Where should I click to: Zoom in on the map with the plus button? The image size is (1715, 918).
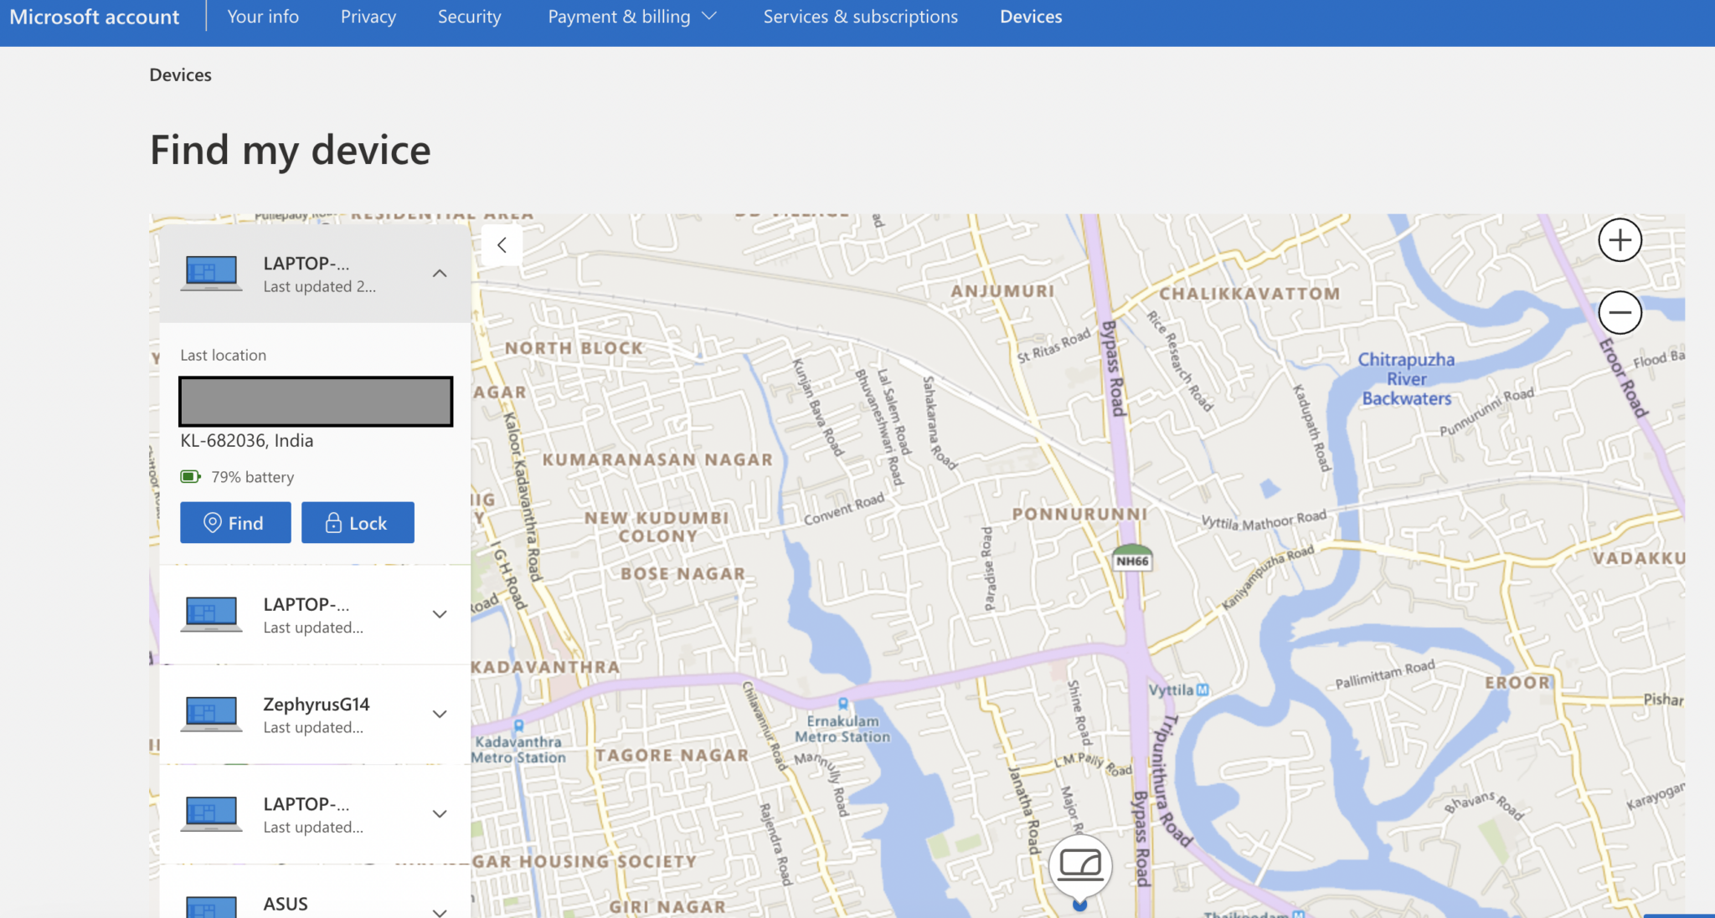coord(1620,240)
